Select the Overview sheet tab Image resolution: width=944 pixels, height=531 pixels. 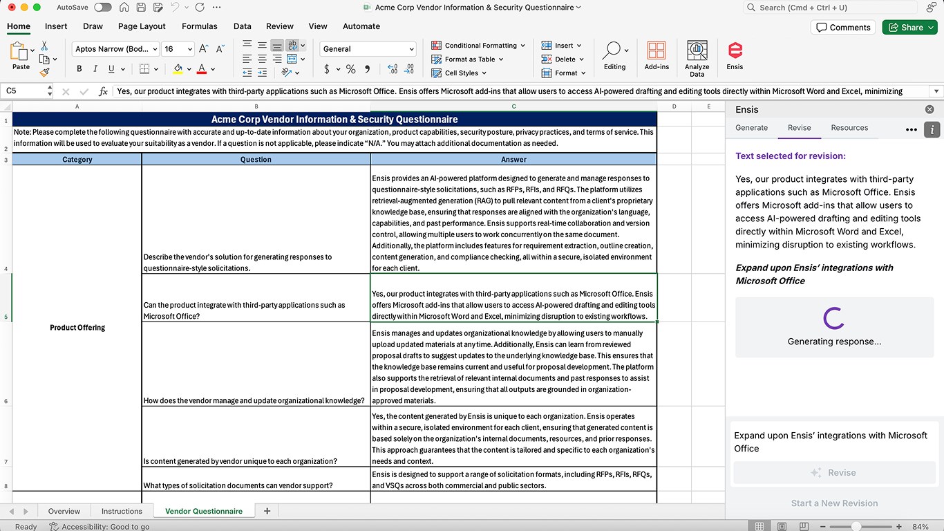(64, 511)
